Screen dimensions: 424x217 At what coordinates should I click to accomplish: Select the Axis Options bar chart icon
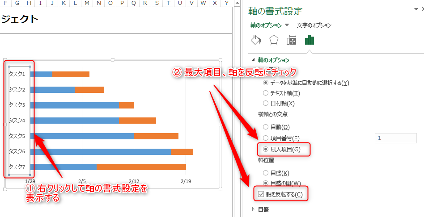310,41
